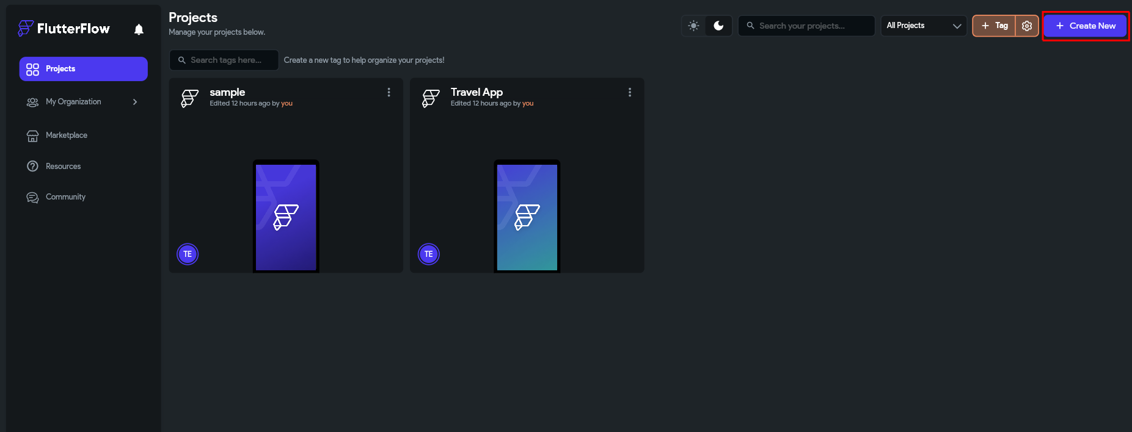Open the Community page
The height and width of the screenshot is (432, 1132).
(x=65, y=197)
